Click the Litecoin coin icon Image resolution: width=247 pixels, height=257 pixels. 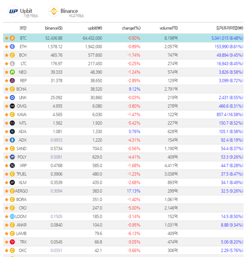point(12,63)
